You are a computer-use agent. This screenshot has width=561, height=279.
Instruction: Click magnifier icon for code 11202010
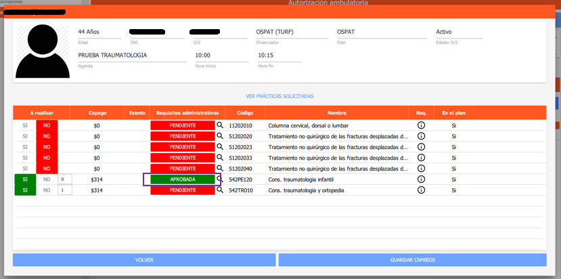click(x=220, y=125)
